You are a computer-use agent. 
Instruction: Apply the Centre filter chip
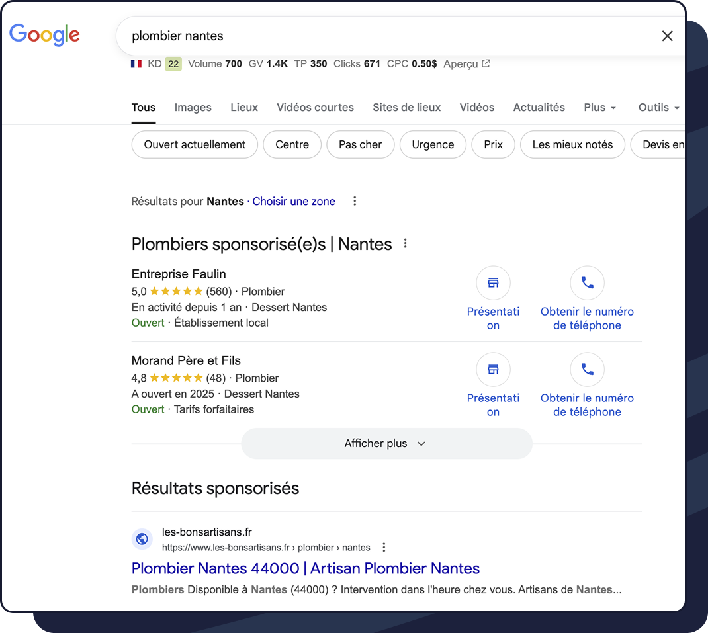[292, 144]
